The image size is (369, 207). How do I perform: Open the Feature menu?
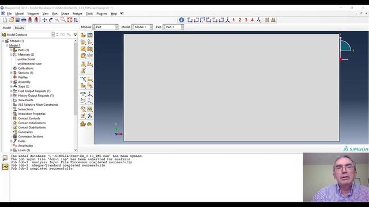pos(77,14)
